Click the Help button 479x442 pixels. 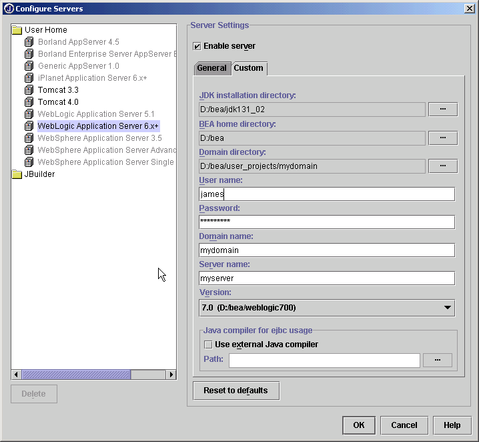[452, 425]
